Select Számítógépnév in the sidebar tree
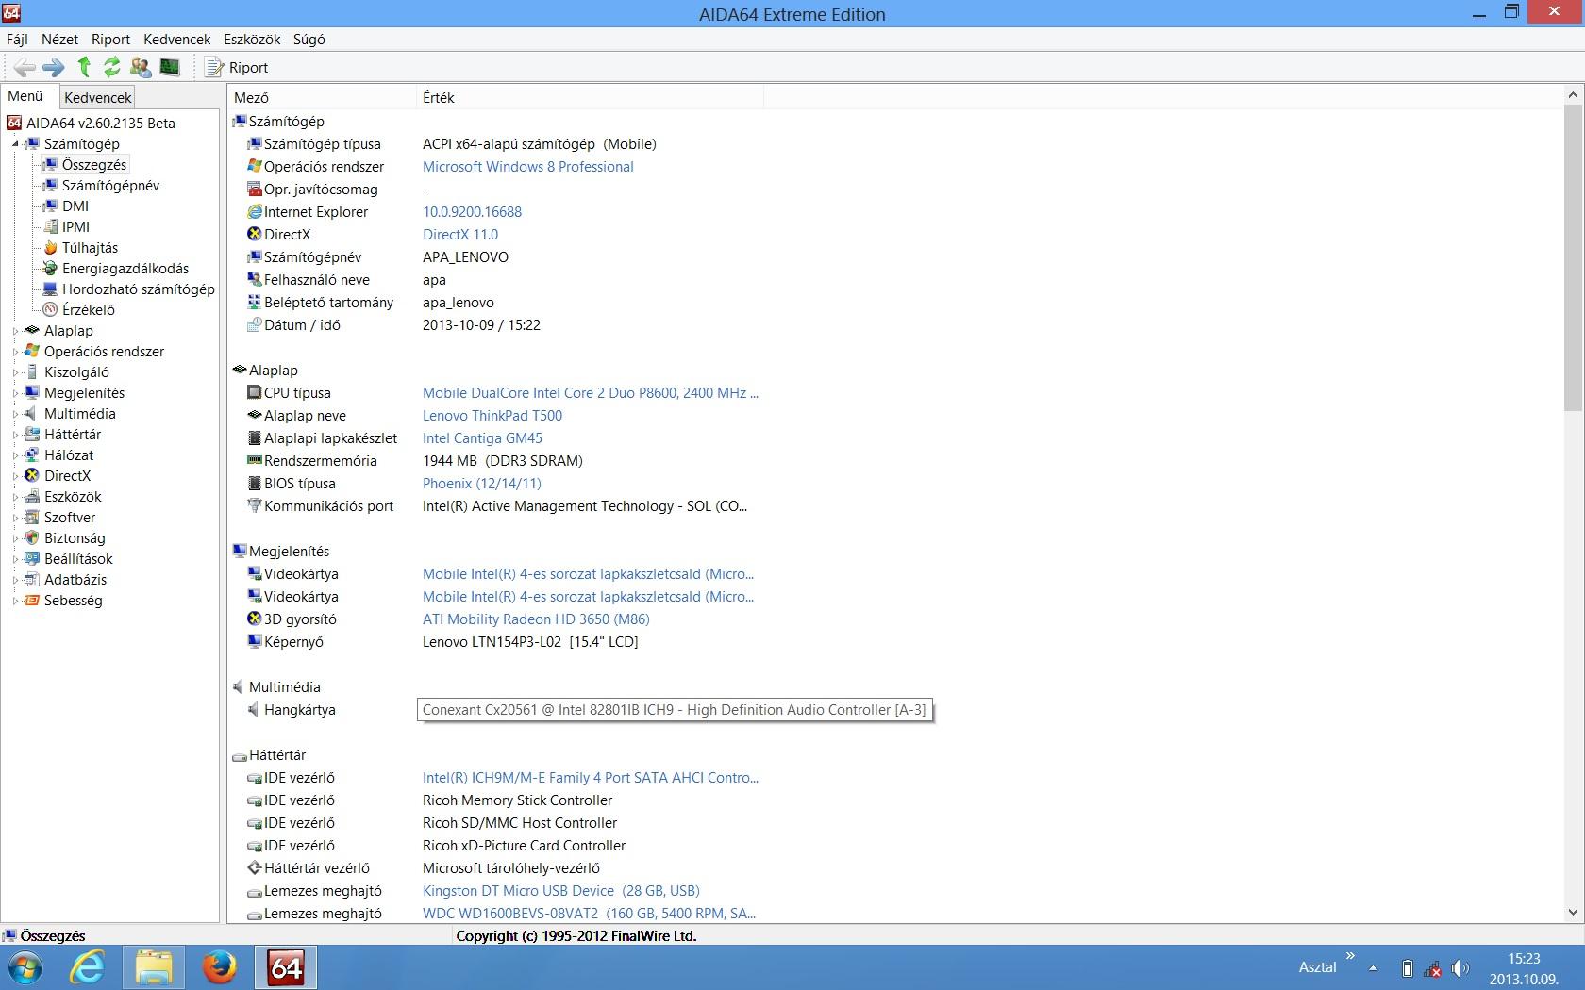 click(110, 186)
